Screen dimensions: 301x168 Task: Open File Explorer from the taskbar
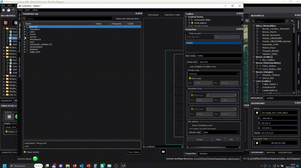click(x=68, y=166)
